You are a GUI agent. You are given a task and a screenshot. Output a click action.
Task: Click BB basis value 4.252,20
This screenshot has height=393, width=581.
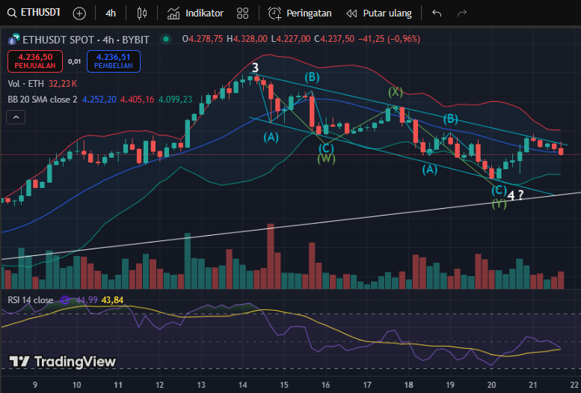99,100
